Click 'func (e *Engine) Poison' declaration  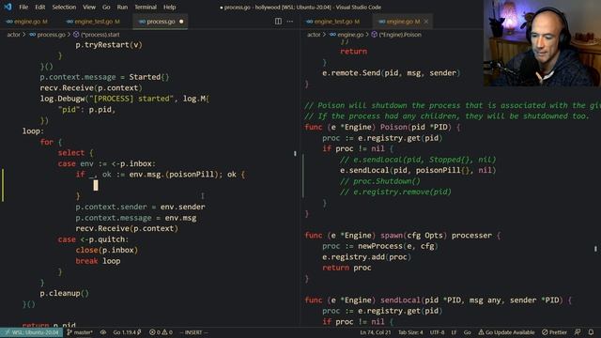point(382,127)
